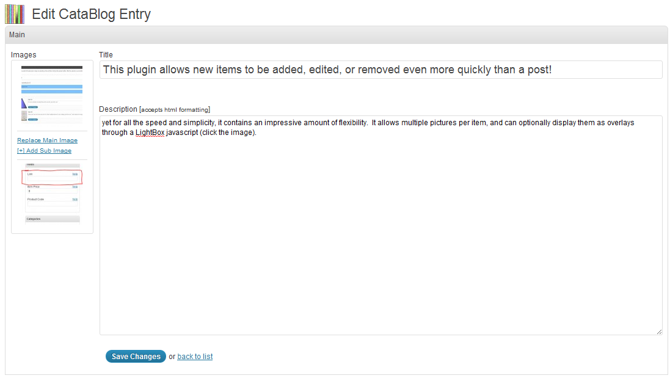Click the Save Changes button
This screenshot has width=670, height=378.
[x=136, y=357]
